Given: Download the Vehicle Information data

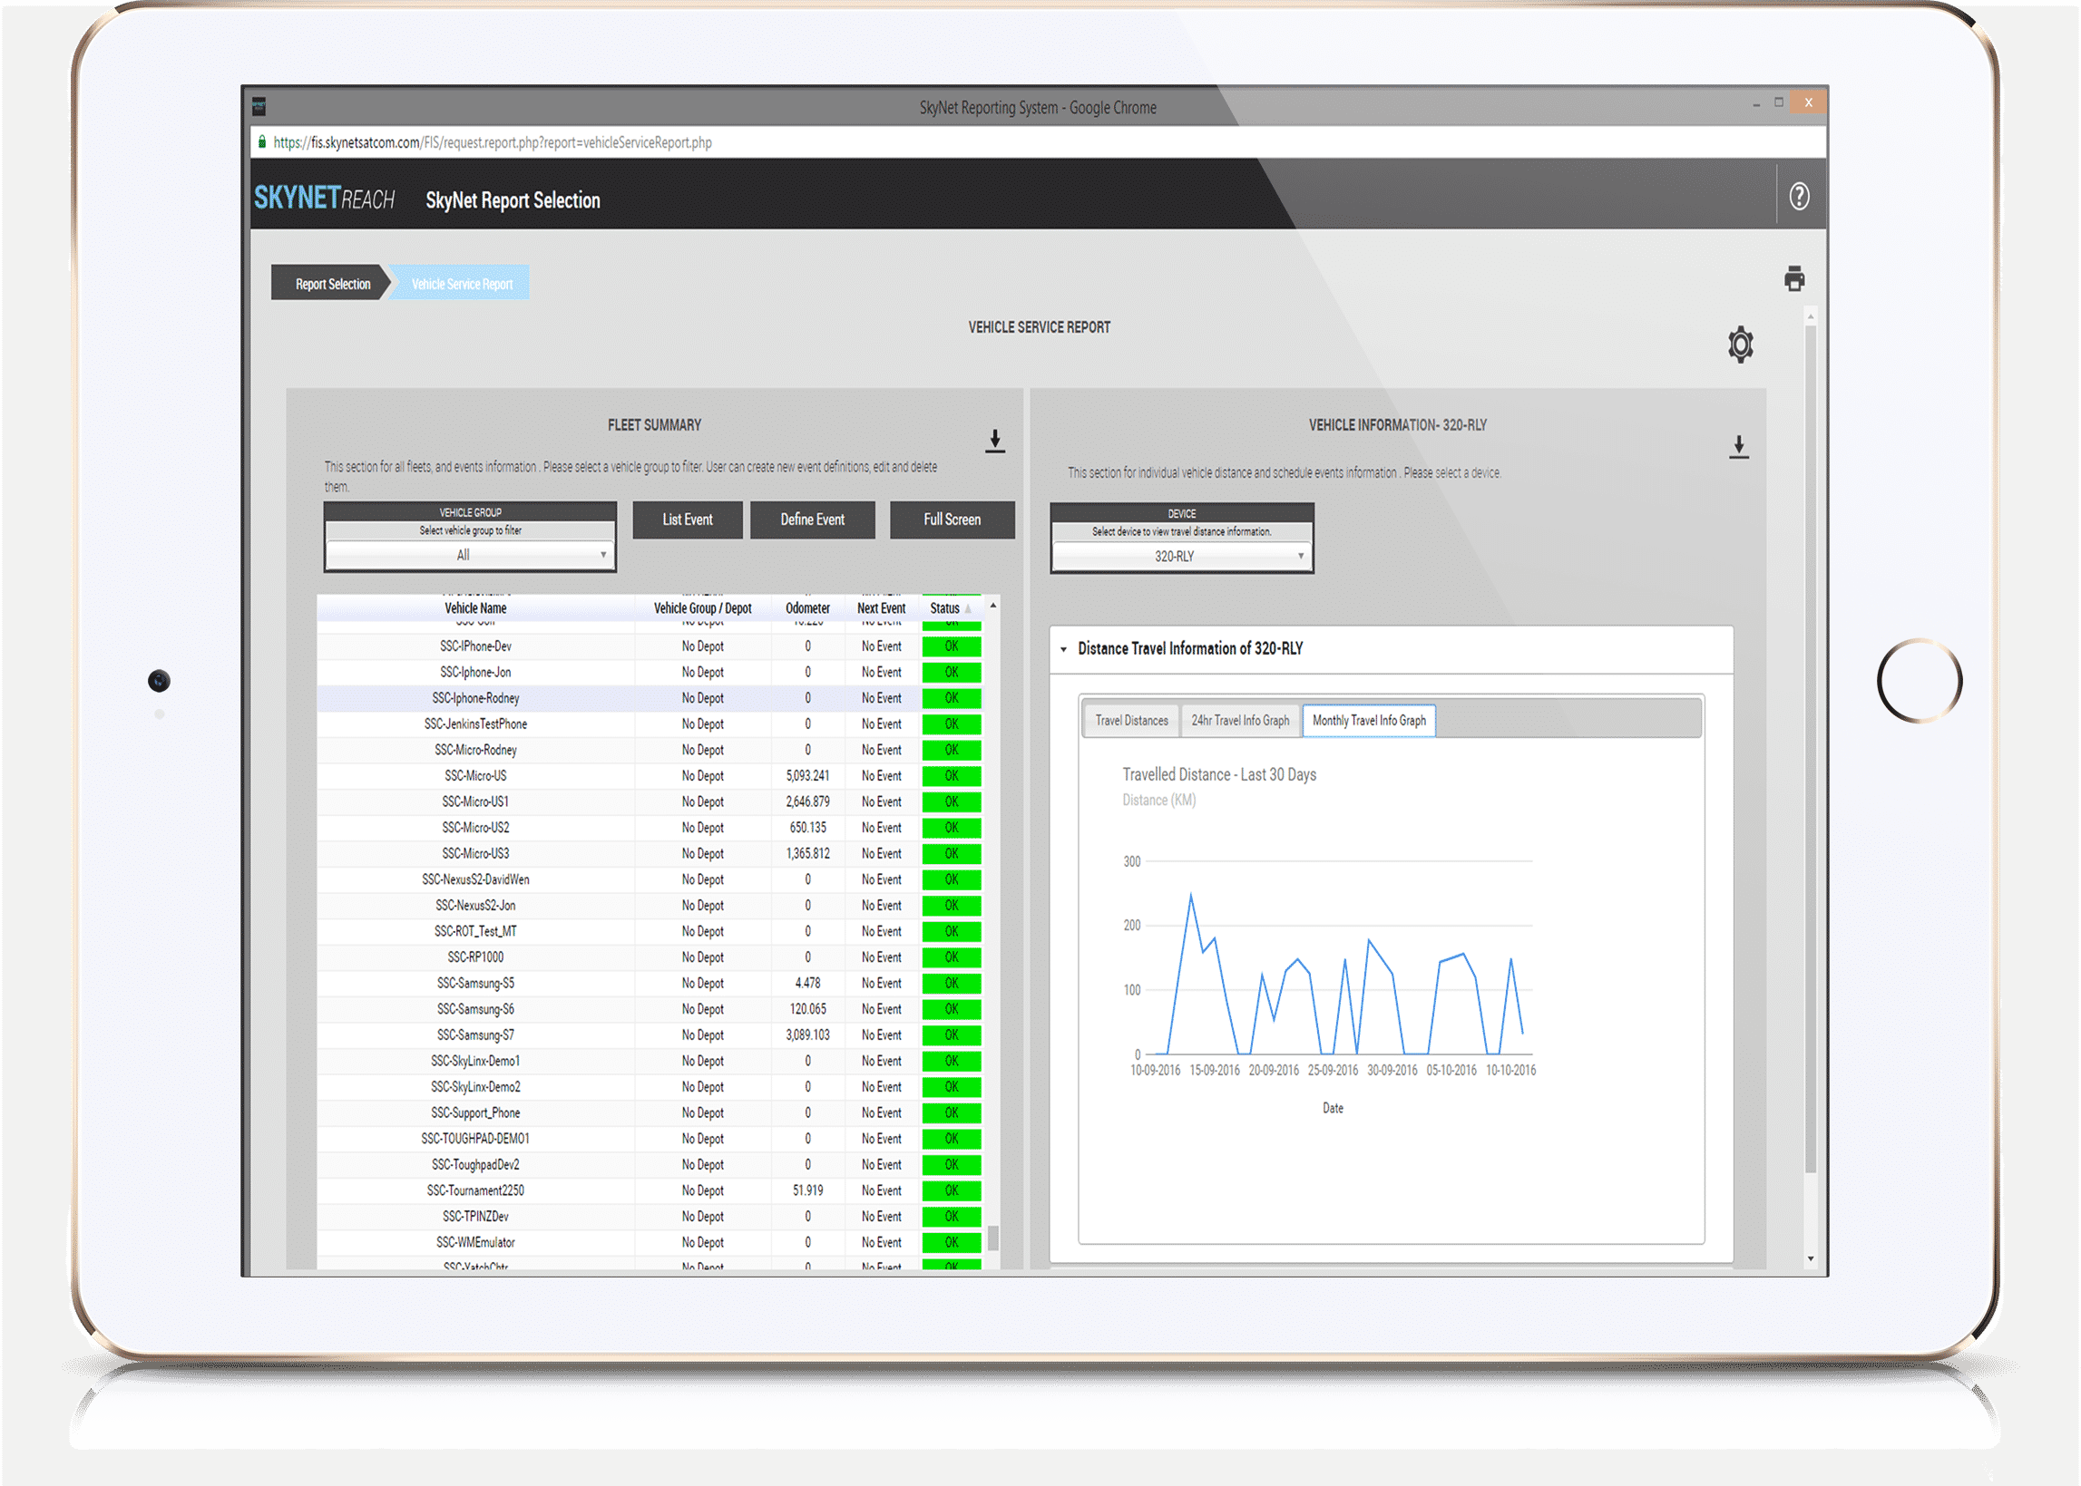Looking at the screenshot, I should click(x=1738, y=448).
